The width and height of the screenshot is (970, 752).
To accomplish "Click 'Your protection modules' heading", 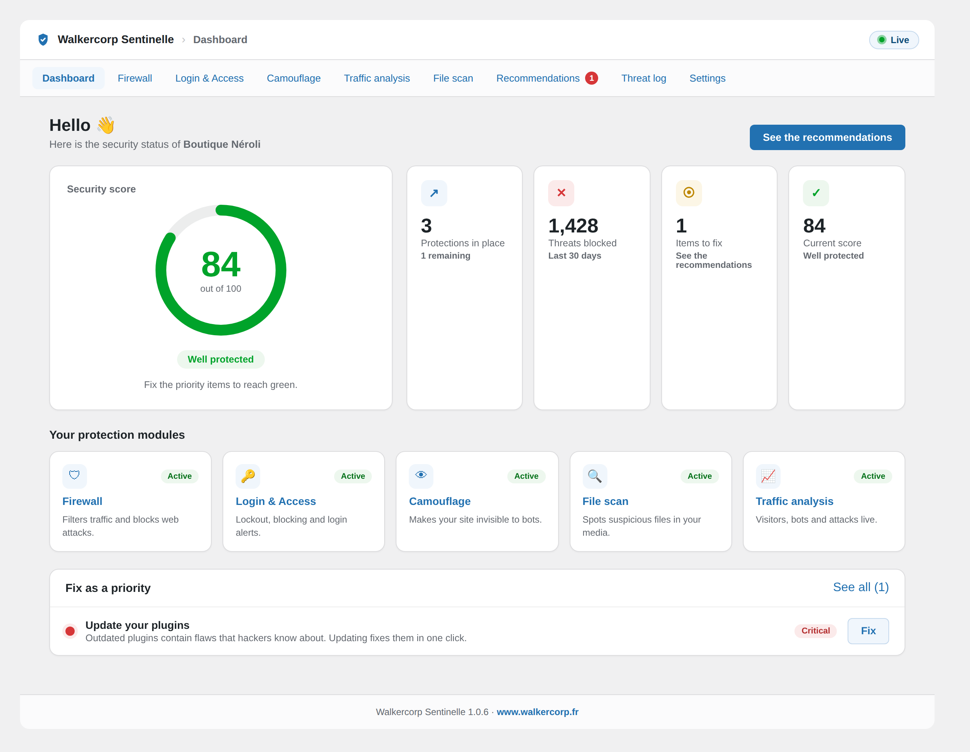I will [117, 434].
